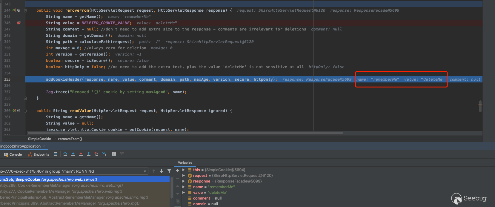Screen dimensions: 495x207
Task: Add a new watch with plus icon
Action: [x=178, y=170]
